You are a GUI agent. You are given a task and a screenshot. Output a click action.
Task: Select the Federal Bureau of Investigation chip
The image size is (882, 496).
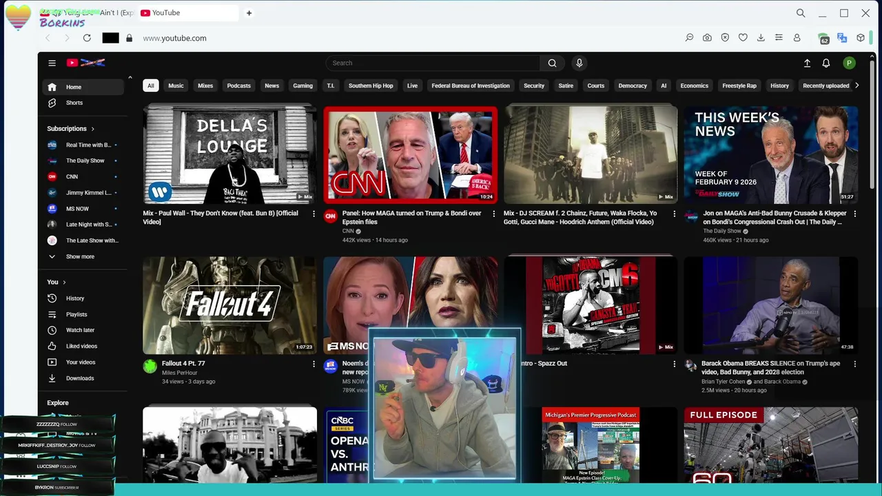[x=471, y=85]
